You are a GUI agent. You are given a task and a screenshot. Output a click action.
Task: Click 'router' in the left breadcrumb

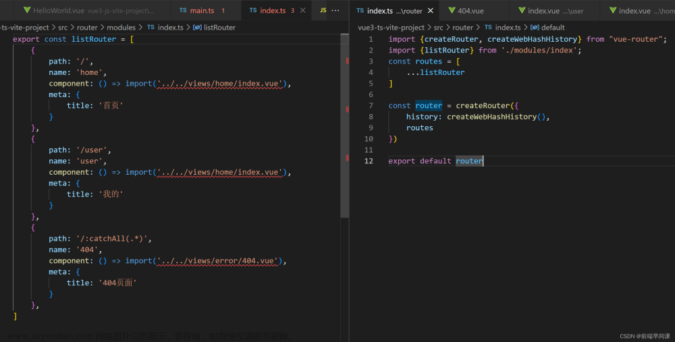87,27
